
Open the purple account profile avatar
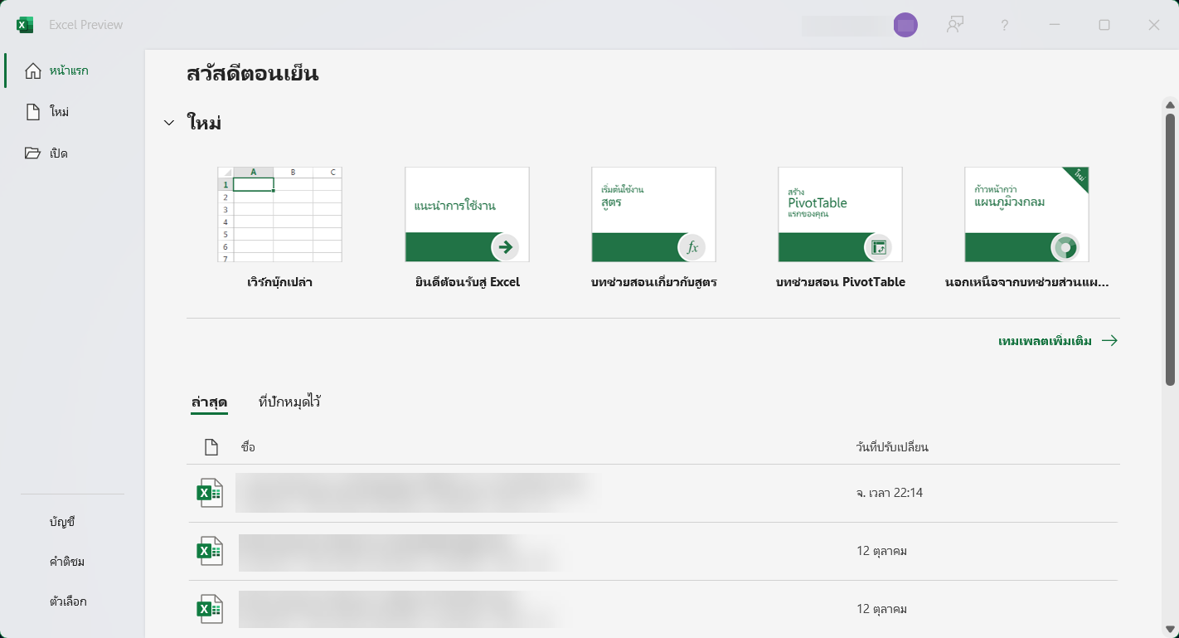(905, 26)
